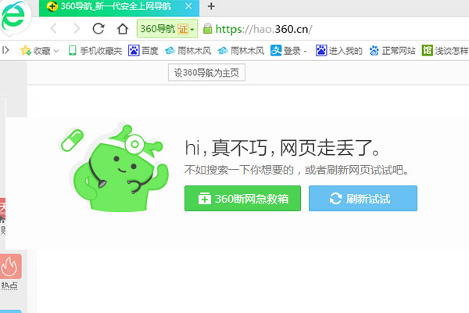469x313 pixels.
Task: Click 设360导航为主页 button
Action: 207,73
